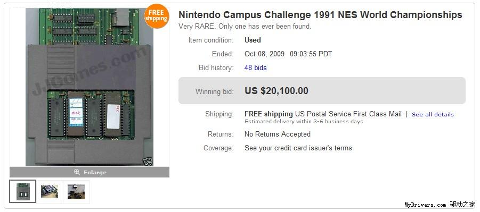Image resolution: width=480 pixels, height=212 pixels.
Task: Select the first cartridge thumbnail
Action: [x=23, y=191]
